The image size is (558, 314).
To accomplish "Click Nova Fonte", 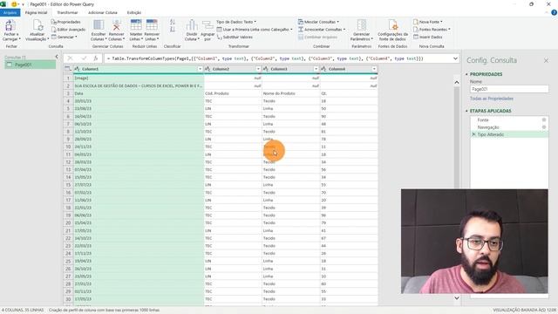I will 428,22.
